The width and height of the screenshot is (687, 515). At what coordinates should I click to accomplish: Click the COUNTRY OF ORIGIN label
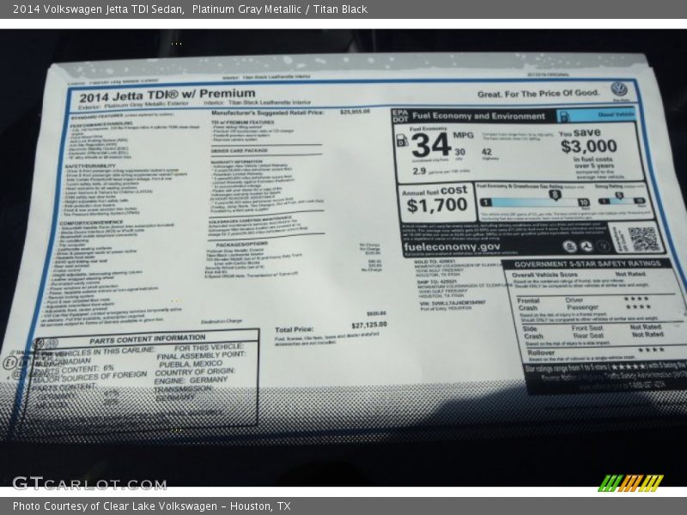(x=195, y=373)
